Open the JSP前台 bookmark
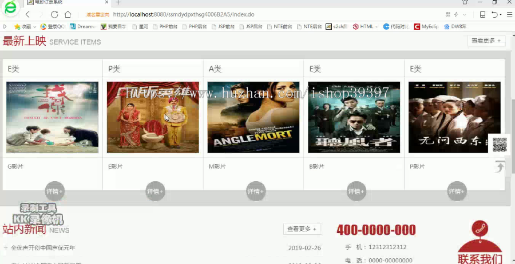The height and width of the screenshot is (264, 515). [223, 26]
